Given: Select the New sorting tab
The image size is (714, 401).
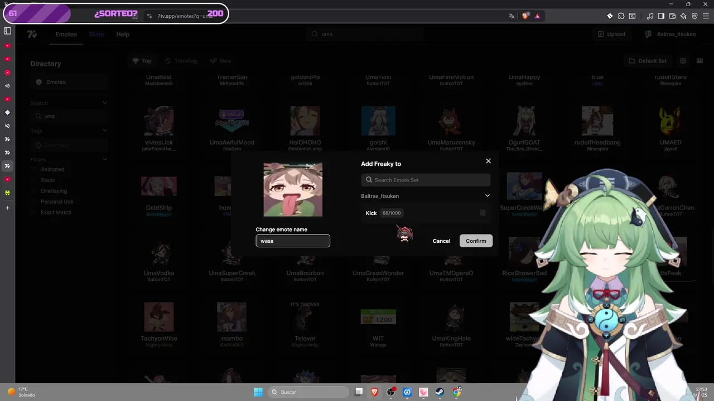Looking at the screenshot, I should pos(220,61).
